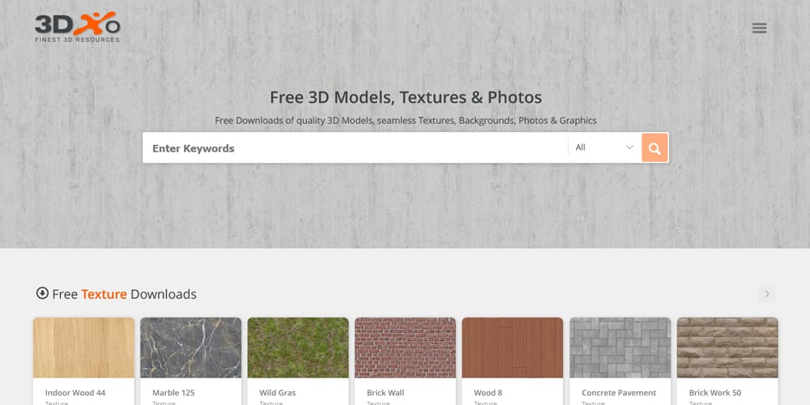Open the Brick Work 50 texture thumbnail
The image size is (810, 405).
pyautogui.click(x=727, y=347)
